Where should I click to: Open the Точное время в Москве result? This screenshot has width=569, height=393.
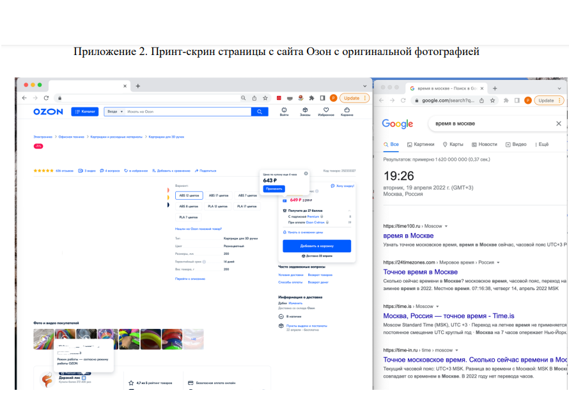click(420, 272)
